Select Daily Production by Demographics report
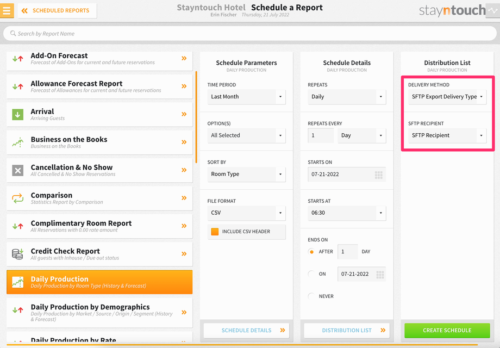500x348 pixels. 99,313
